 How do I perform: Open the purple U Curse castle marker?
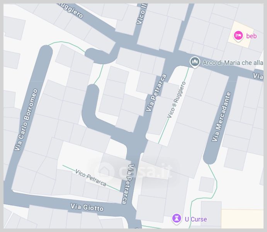coord(177,218)
